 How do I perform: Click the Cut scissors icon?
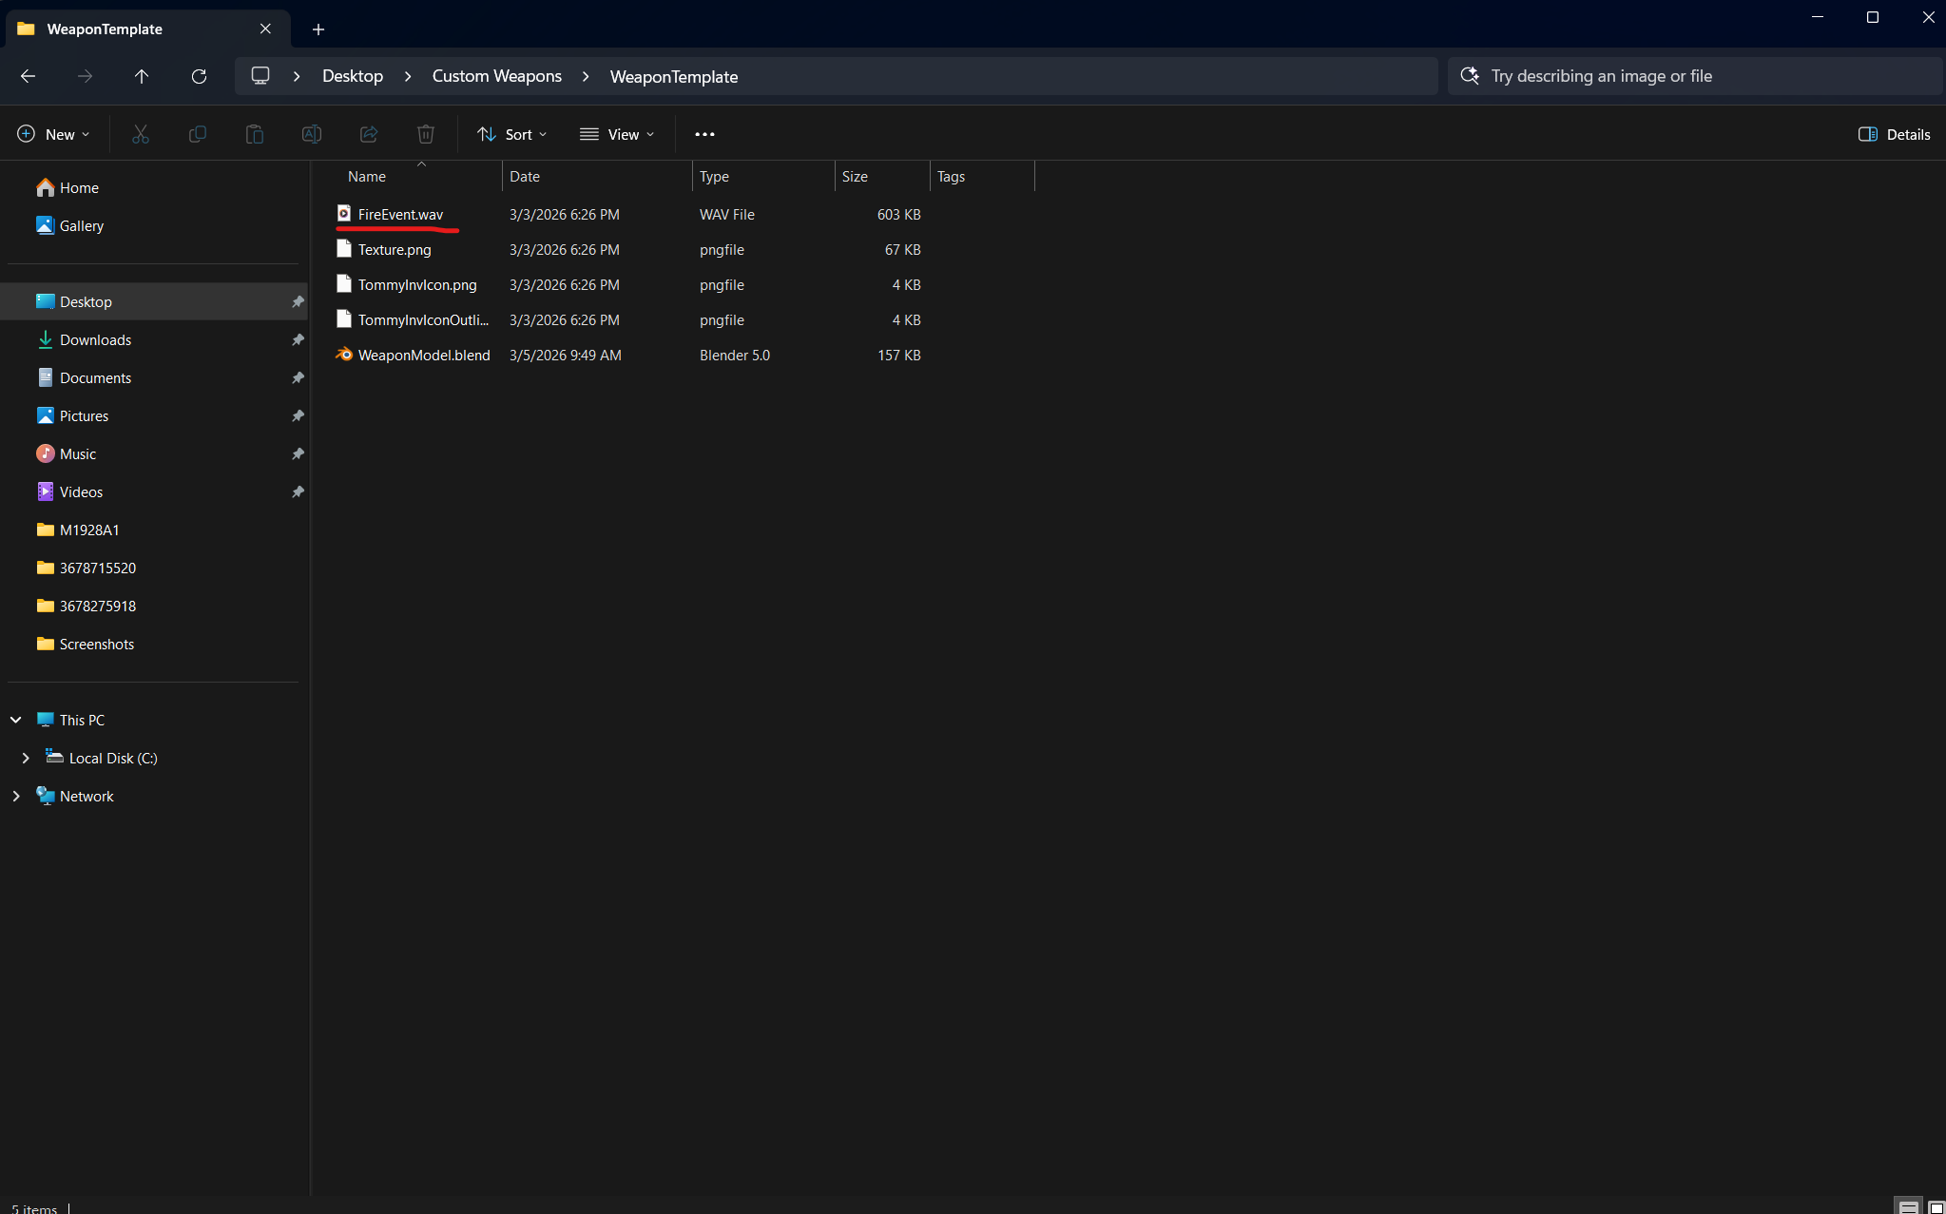(141, 134)
